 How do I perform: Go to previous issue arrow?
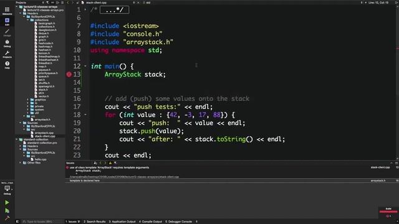pyautogui.click(x=100, y=163)
